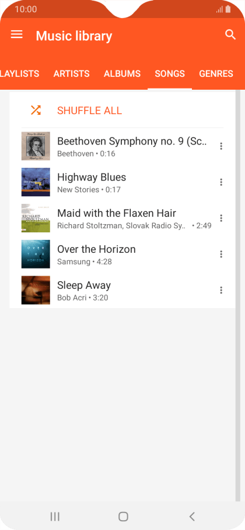Tap the search magnifier icon

(230, 34)
